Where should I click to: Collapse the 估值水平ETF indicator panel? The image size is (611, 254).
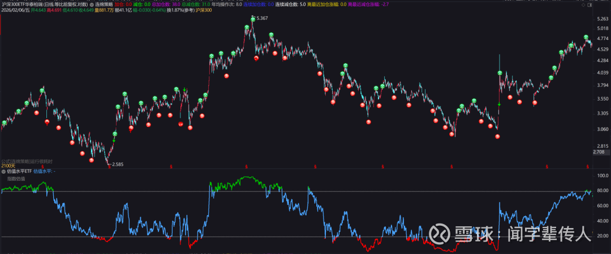pyautogui.click(x=3, y=170)
